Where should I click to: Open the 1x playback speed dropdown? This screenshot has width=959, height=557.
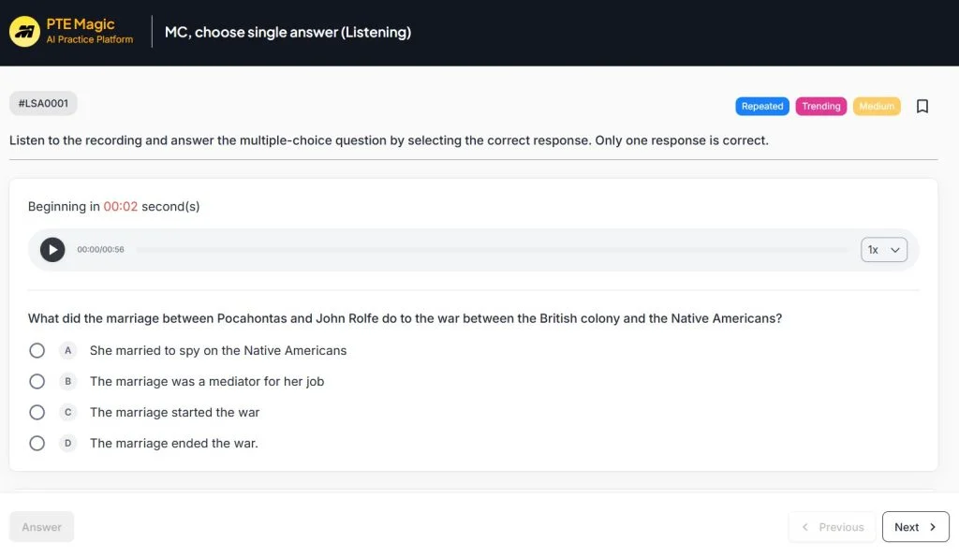(883, 250)
